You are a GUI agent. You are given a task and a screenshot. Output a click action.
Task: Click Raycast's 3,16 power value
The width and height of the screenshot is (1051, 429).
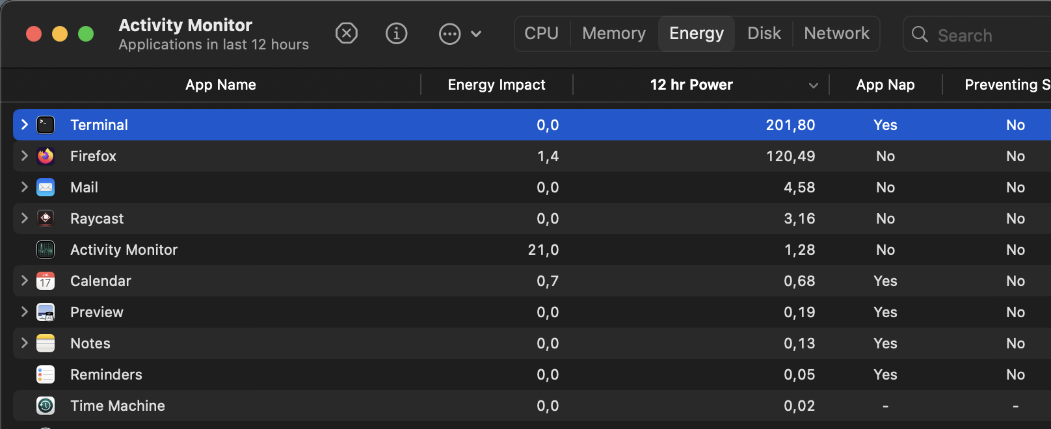point(799,218)
